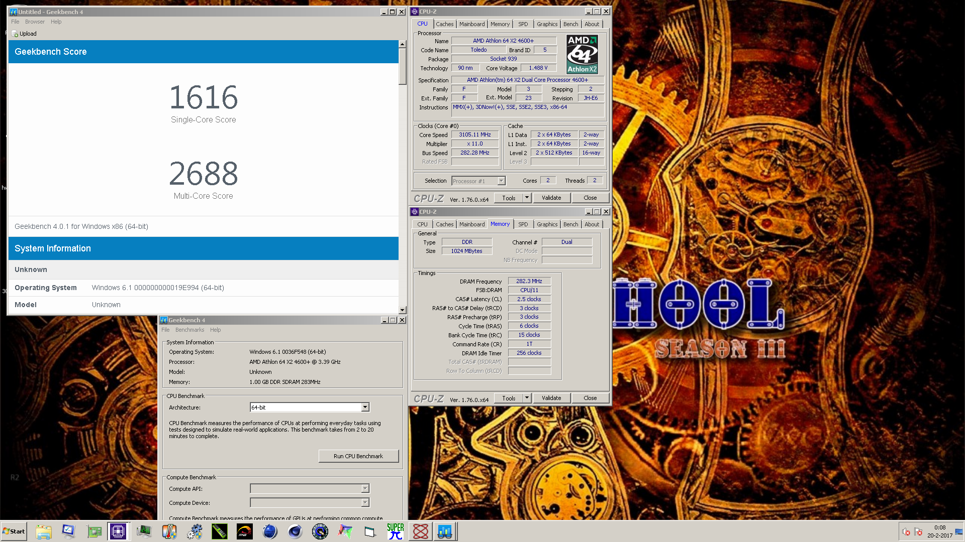Open About tab in Memory CPU-Z window
The height and width of the screenshot is (542, 965).
point(592,224)
